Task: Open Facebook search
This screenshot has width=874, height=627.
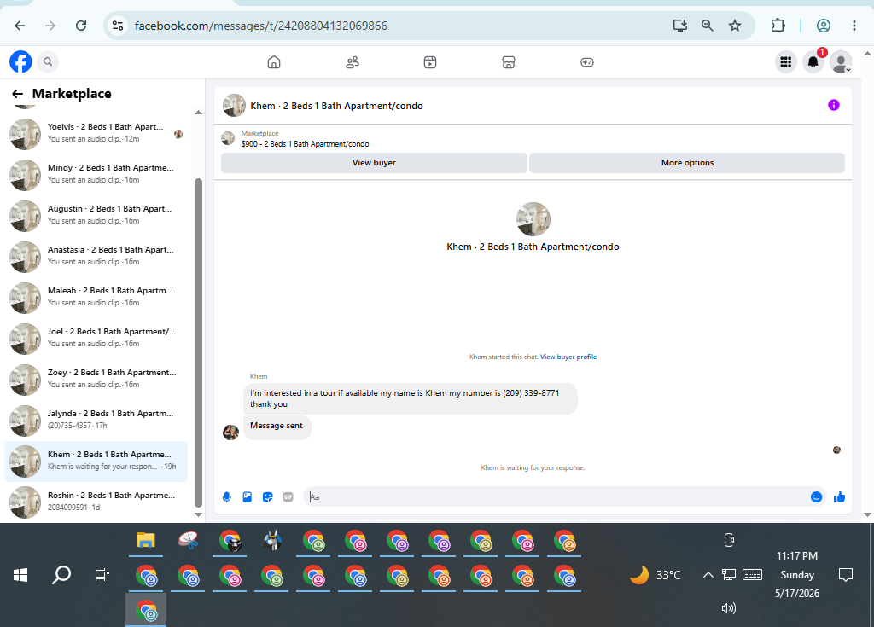Action: (x=48, y=62)
